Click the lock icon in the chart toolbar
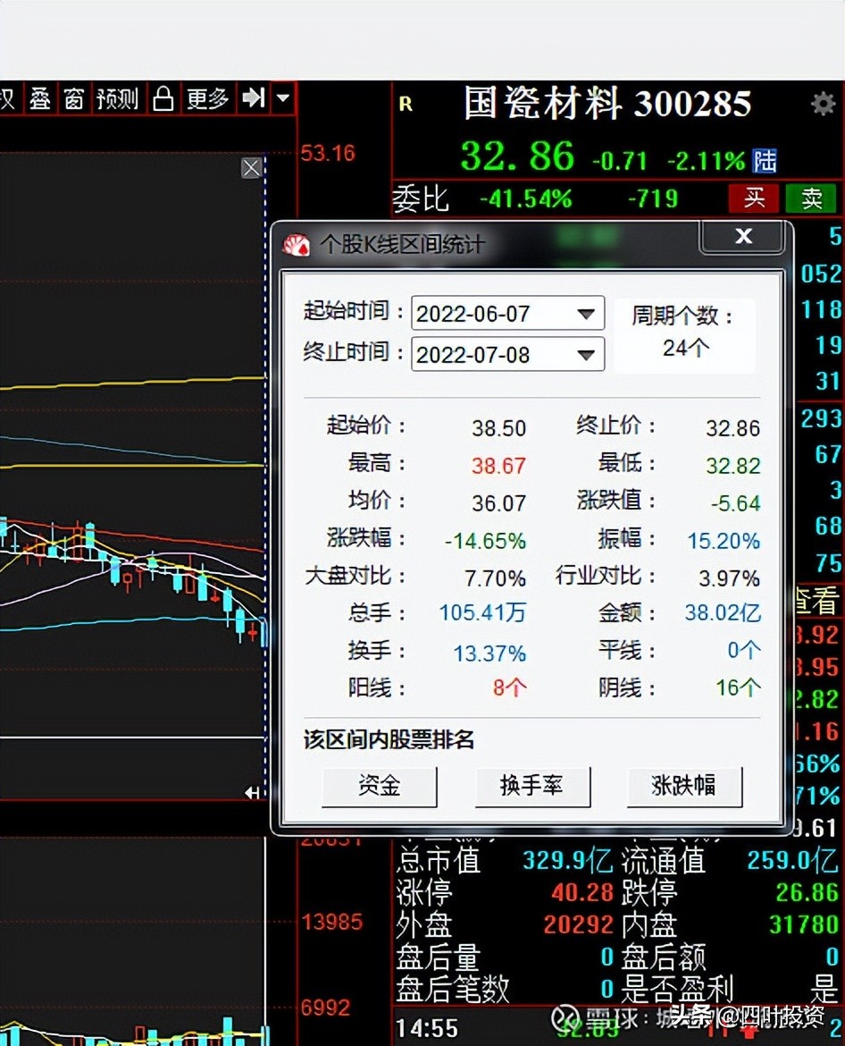The width and height of the screenshot is (845, 1046). [x=163, y=98]
